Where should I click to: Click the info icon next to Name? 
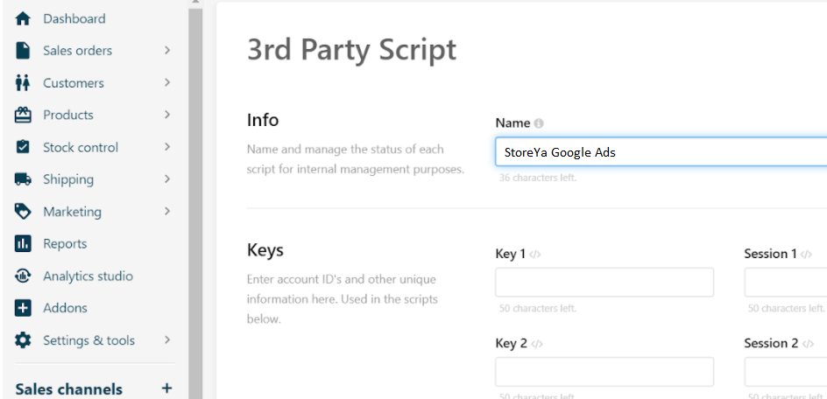tap(539, 123)
